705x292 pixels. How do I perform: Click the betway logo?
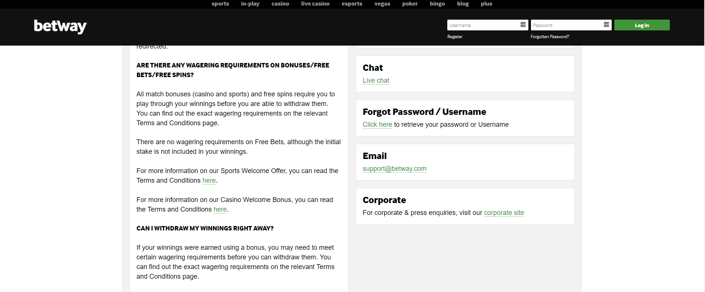(x=60, y=26)
